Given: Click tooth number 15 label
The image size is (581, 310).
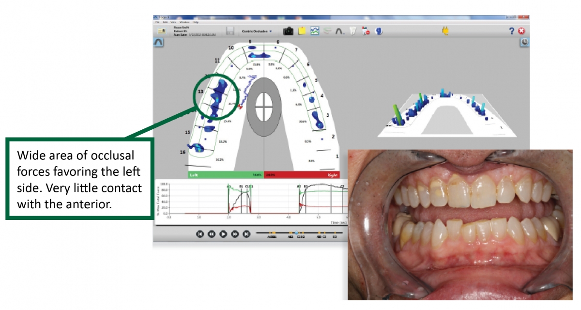Looking at the screenshot, I should [188, 132].
